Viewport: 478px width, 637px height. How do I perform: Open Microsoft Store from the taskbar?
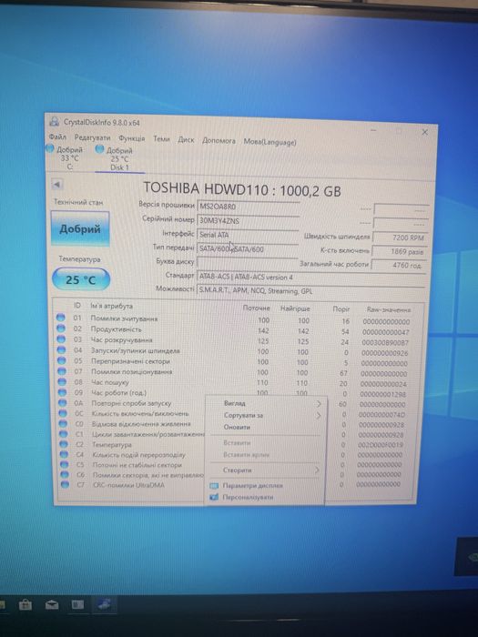coord(25,605)
